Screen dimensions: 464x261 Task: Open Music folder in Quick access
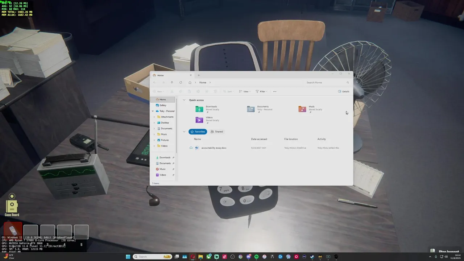click(x=311, y=109)
